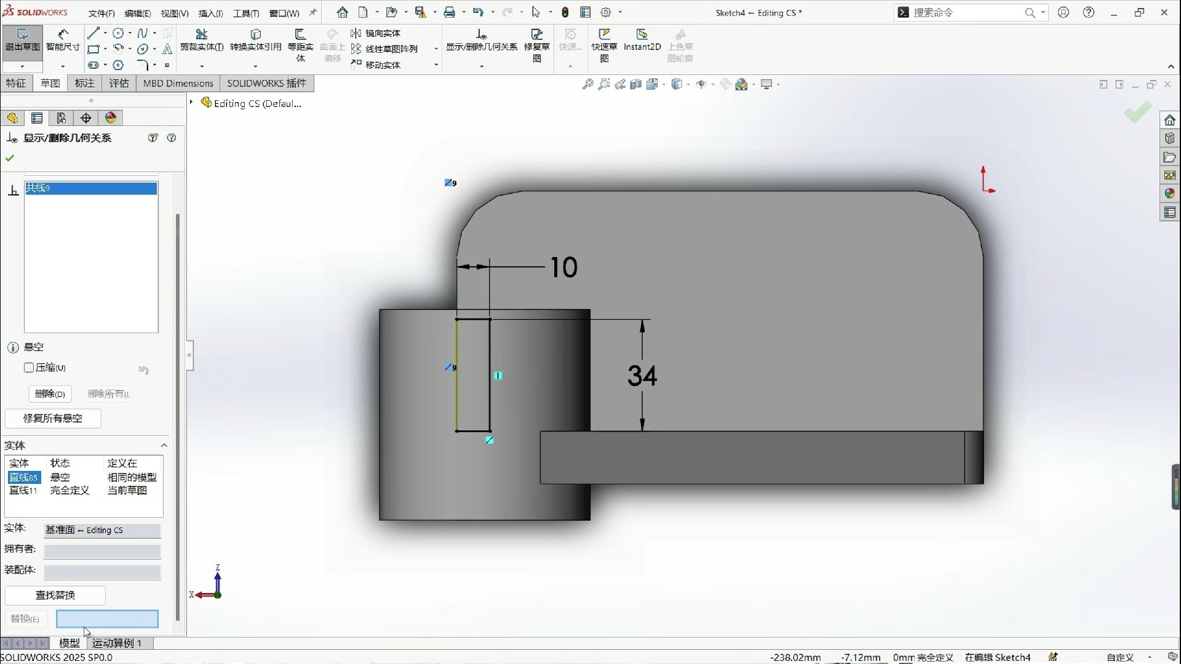This screenshot has width=1181, height=664.
Task: Collapse the 实体 section in the PropertyManager
Action: click(163, 445)
